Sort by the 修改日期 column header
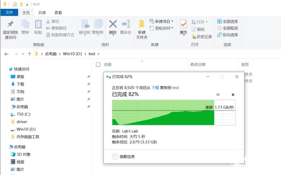 point(198,65)
